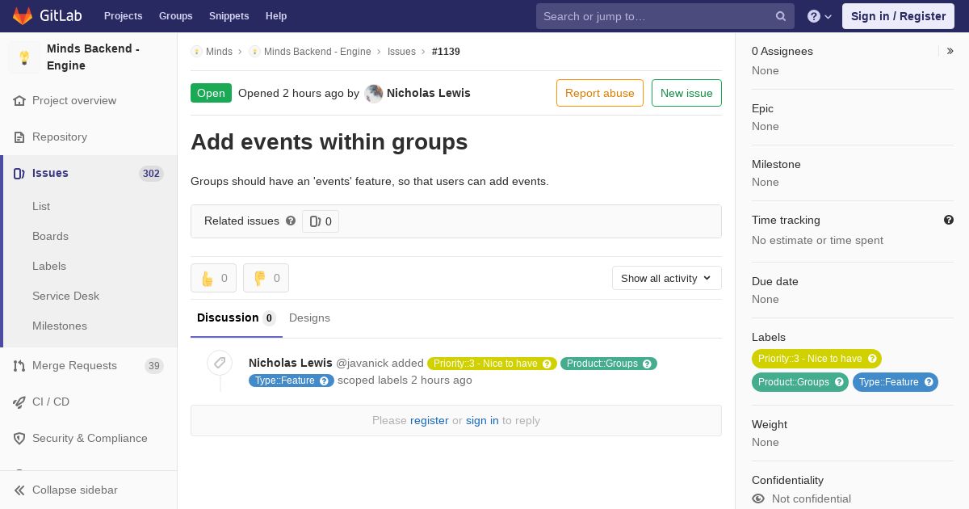Open the Minds Backend - Engine breadcrumb link
The width and height of the screenshot is (969, 509).
[x=317, y=52]
